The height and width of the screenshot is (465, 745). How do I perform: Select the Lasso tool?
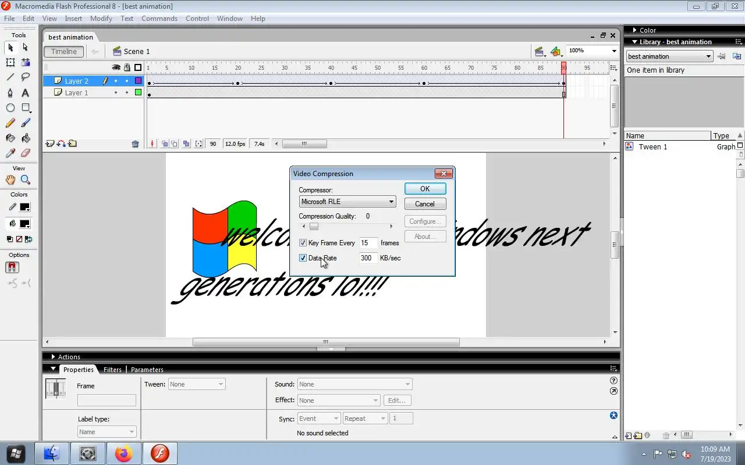(26, 77)
